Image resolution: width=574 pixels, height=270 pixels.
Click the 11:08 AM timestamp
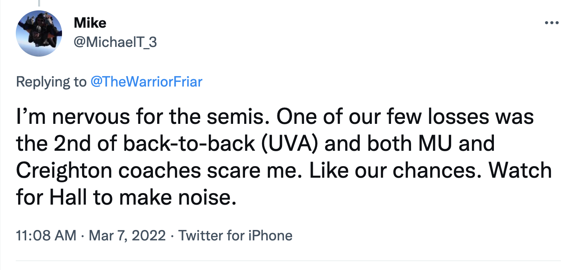[x=46, y=235]
